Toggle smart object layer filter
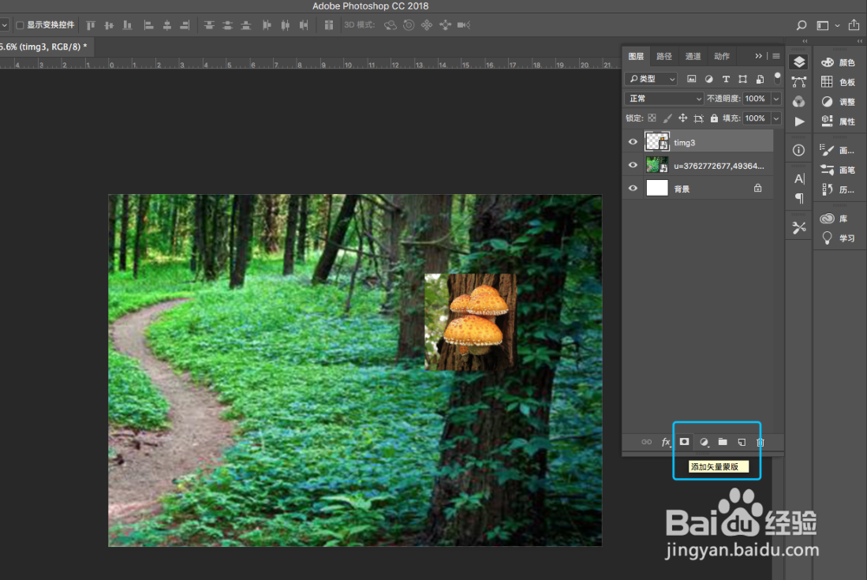This screenshot has width=867, height=580. click(760, 79)
